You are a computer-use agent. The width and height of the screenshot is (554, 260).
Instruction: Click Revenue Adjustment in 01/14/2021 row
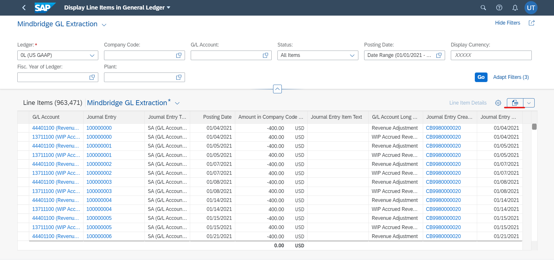395,200
